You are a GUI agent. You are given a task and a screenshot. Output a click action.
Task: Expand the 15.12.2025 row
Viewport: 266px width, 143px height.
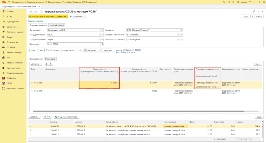tap(32, 91)
